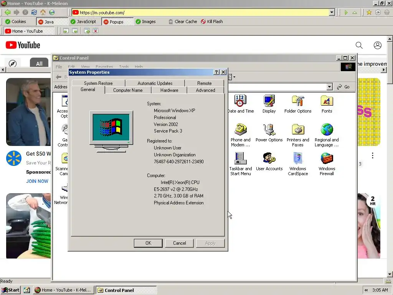Switch to Remote tab
Screen dimensions: 393x295
(204, 83)
